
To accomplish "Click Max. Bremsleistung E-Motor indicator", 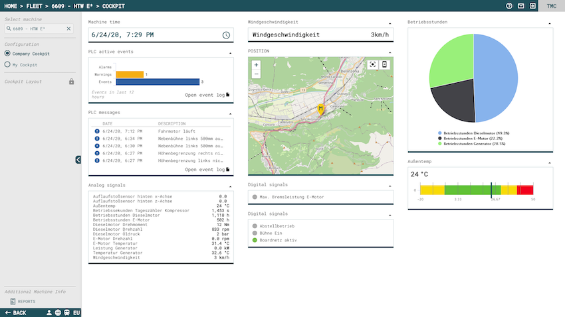I will coord(255,197).
